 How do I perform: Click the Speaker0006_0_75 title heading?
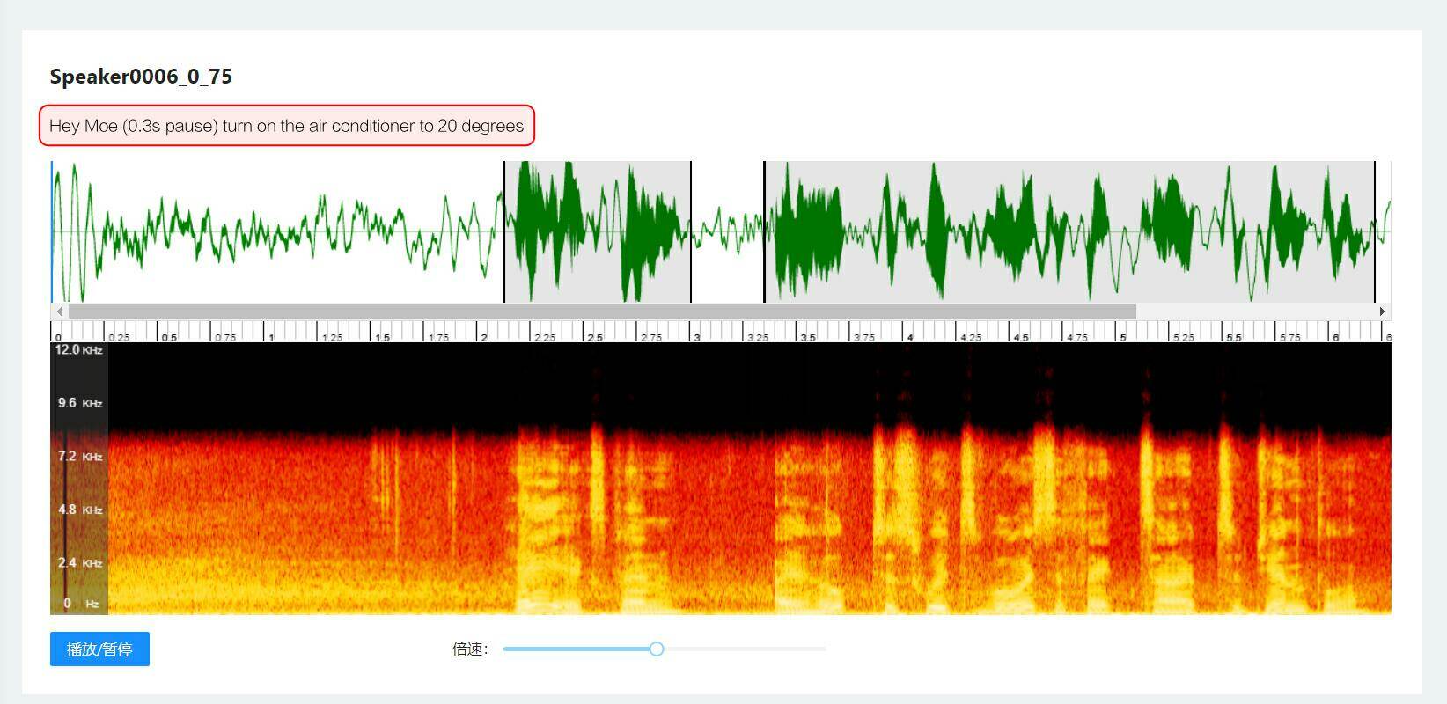[x=141, y=77]
